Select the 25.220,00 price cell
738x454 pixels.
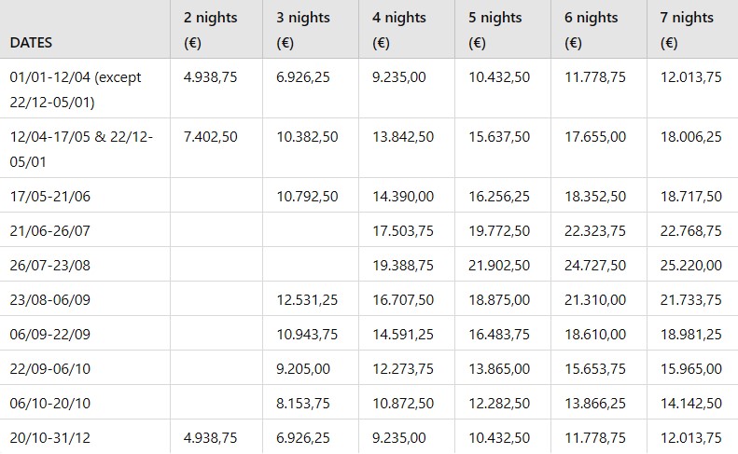coord(689,265)
